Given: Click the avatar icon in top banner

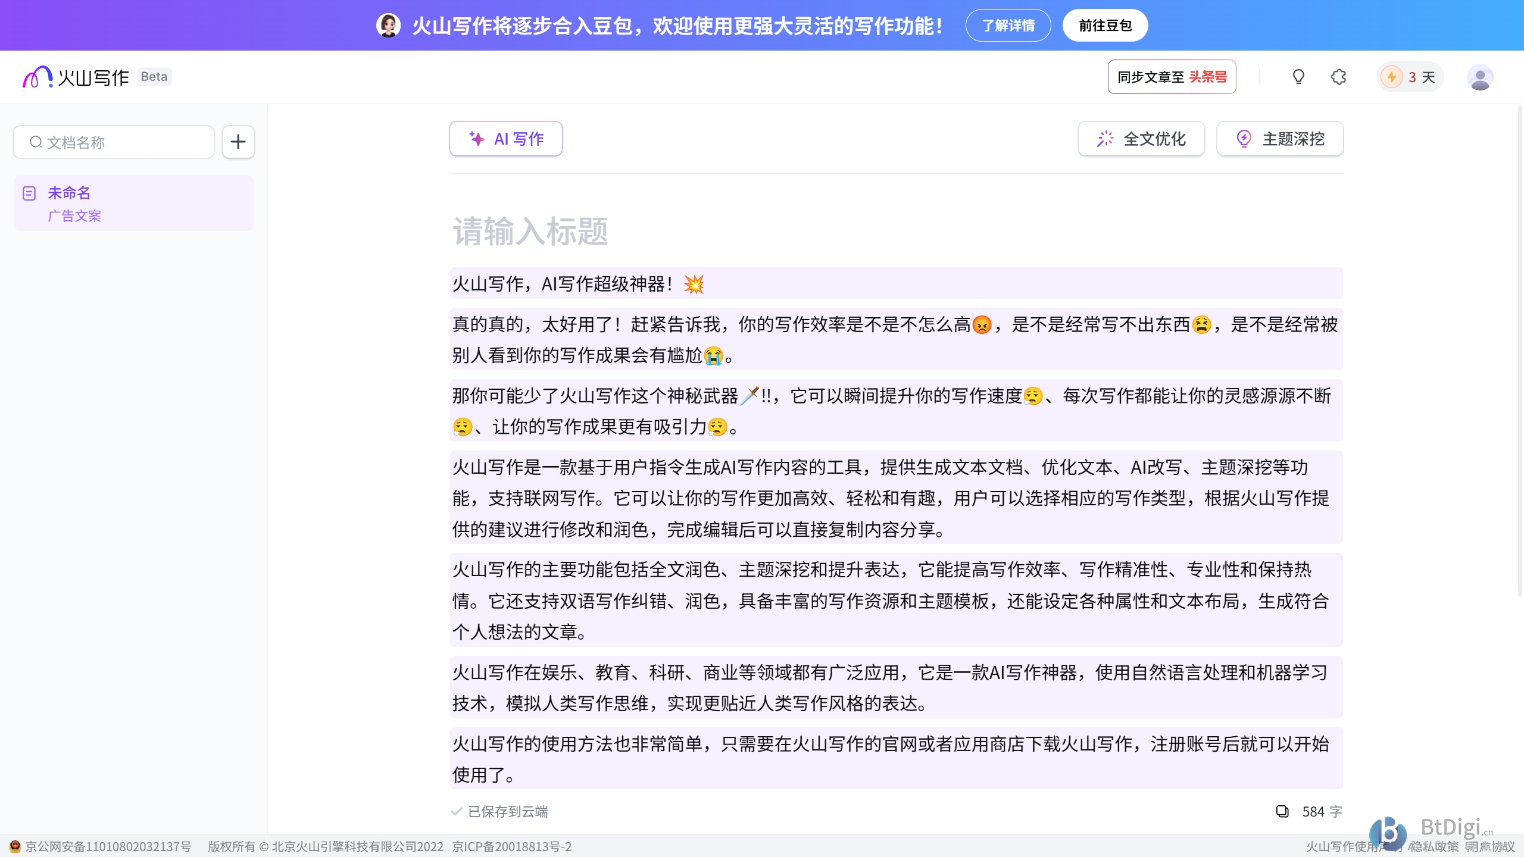Looking at the screenshot, I should [388, 26].
